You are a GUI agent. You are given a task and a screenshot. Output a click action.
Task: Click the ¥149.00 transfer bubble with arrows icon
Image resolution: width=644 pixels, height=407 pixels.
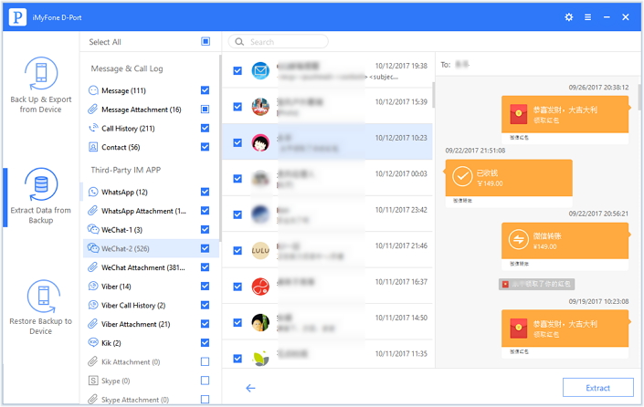pyautogui.click(x=565, y=245)
